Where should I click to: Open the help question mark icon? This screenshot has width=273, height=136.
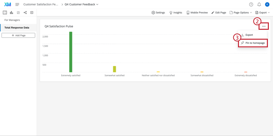click(x=251, y=4)
